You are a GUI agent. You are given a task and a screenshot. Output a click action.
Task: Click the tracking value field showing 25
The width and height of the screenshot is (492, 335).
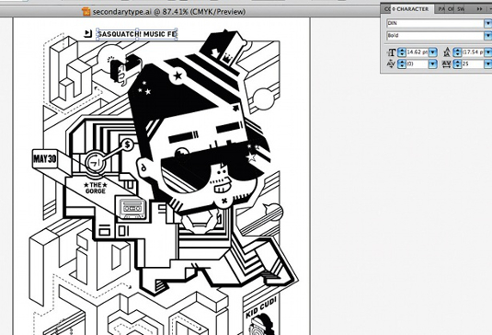point(474,64)
